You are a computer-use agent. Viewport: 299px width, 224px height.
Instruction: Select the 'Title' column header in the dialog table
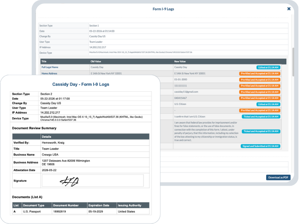[x=44, y=61]
